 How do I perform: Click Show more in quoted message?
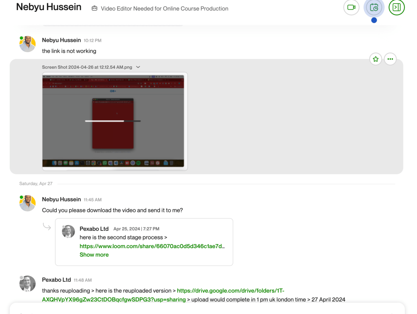94,255
